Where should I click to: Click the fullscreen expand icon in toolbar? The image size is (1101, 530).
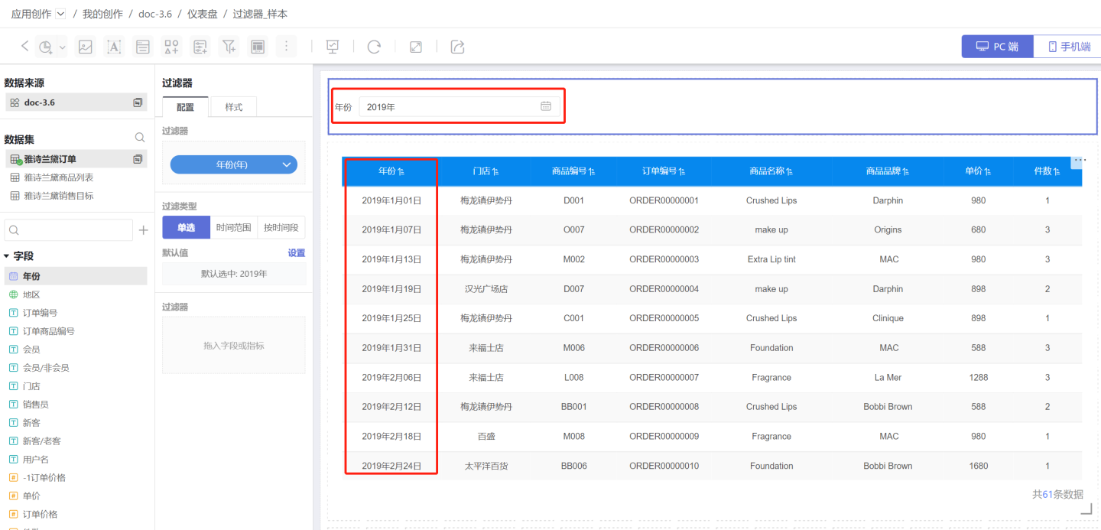pyautogui.click(x=416, y=47)
